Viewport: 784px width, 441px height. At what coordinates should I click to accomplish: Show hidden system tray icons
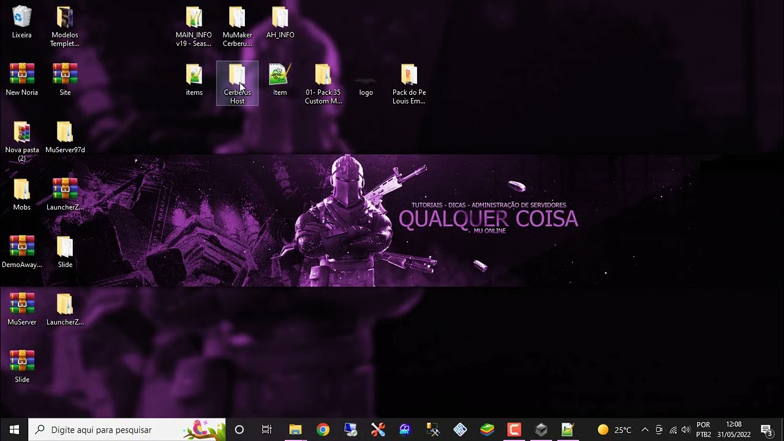point(644,429)
